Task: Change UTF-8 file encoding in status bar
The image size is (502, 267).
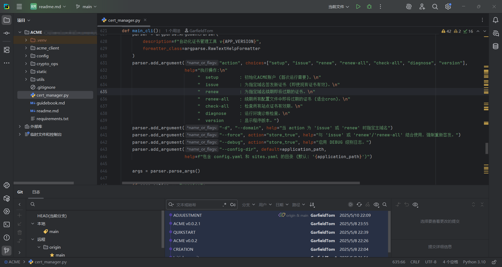Action: (x=431, y=262)
